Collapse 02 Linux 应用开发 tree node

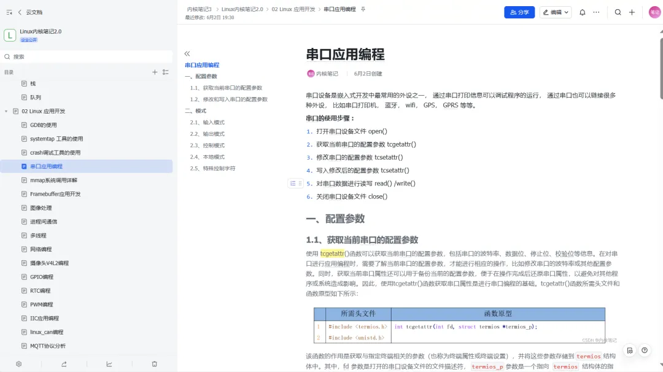point(6,111)
